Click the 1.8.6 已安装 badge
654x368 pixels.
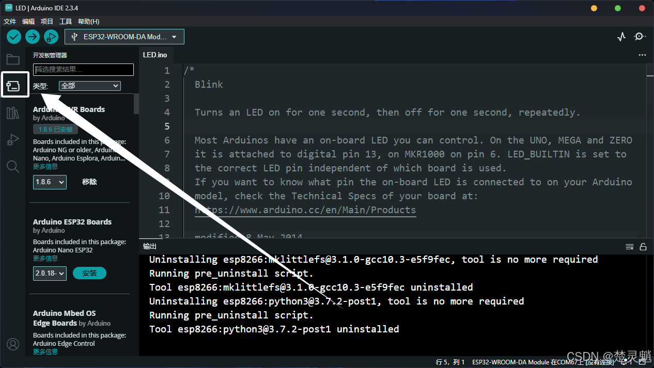[x=55, y=130]
